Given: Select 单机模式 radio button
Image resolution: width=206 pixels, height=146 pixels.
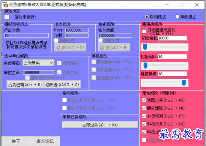Looking at the screenshot, I should [x=177, y=17].
